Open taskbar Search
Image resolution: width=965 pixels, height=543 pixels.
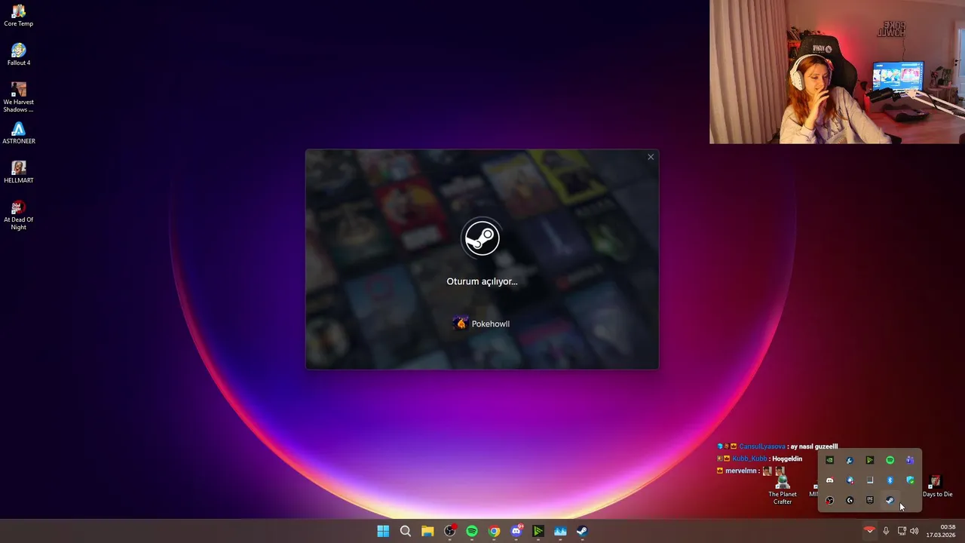point(405,531)
